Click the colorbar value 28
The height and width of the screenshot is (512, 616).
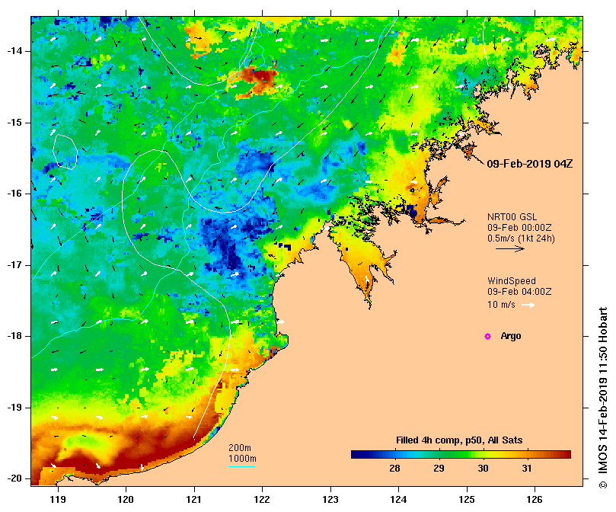point(394,469)
